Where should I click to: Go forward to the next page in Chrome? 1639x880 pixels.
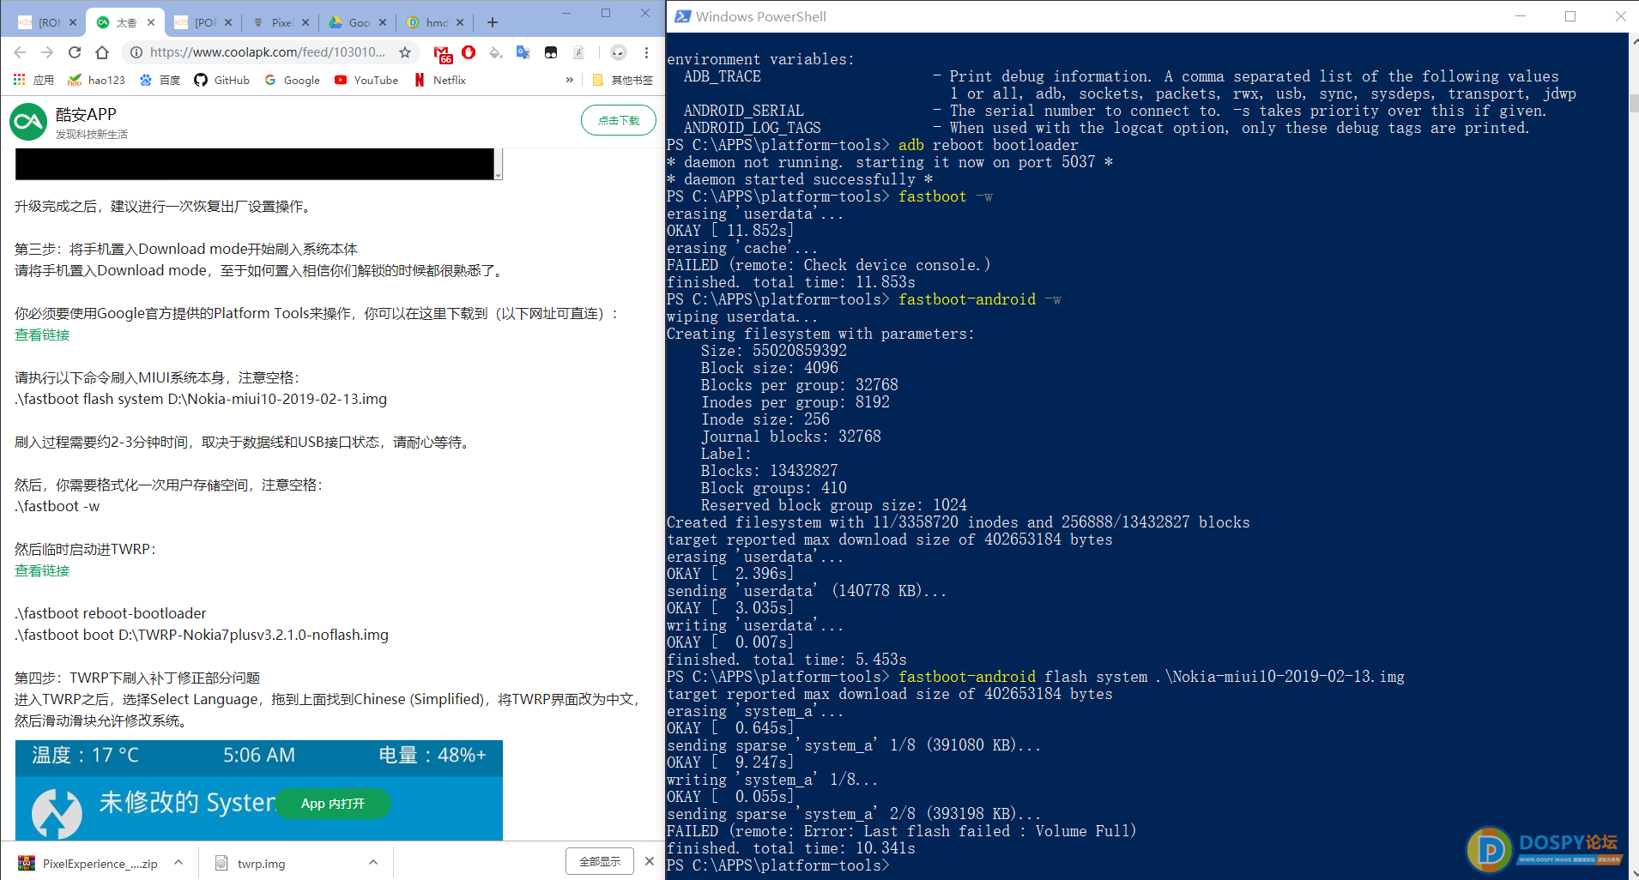coord(47,52)
